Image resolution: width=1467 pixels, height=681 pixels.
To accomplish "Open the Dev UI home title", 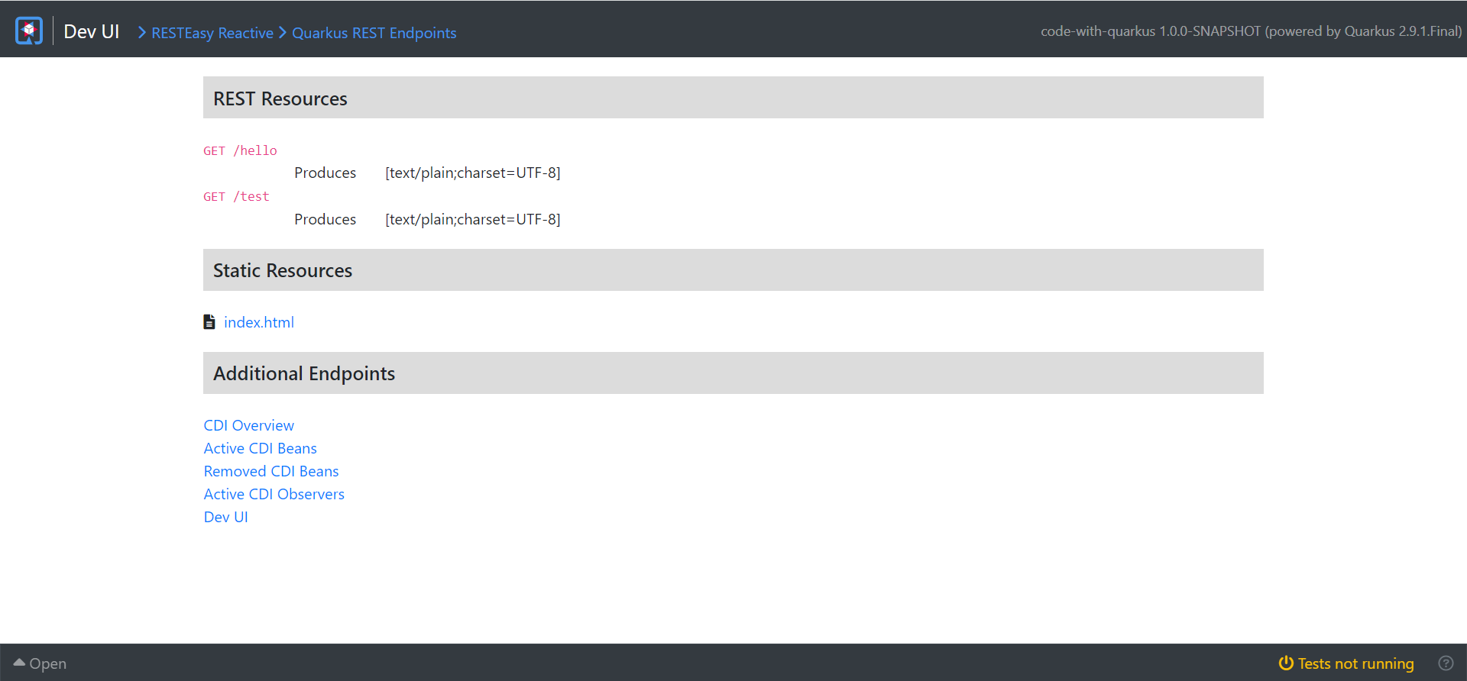I will click(x=92, y=31).
